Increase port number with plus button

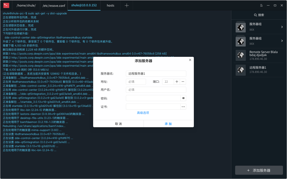(177, 81)
